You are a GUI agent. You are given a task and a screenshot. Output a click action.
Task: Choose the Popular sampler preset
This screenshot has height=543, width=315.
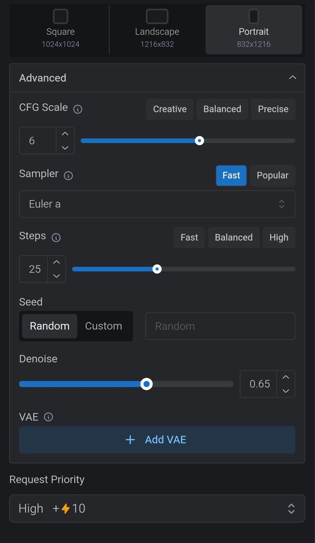coord(272,175)
